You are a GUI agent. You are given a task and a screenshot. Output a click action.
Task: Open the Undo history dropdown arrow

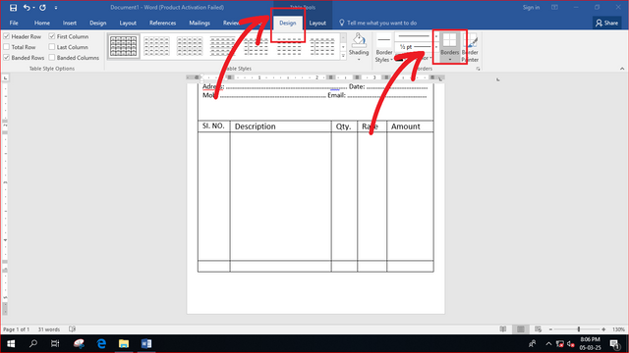click(33, 8)
